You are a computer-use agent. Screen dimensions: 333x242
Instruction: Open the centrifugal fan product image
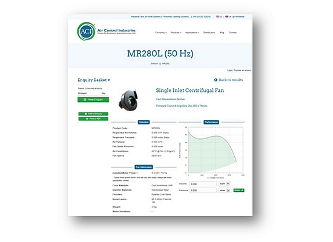[x=128, y=100]
